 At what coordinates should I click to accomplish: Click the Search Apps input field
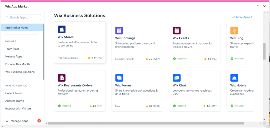tap(23, 17)
